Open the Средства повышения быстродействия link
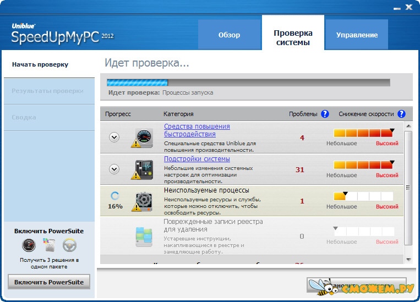Screen dimensions: 420x302 (197, 130)
